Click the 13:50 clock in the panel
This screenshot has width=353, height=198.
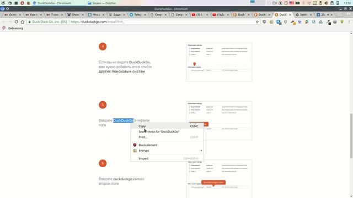347,3
